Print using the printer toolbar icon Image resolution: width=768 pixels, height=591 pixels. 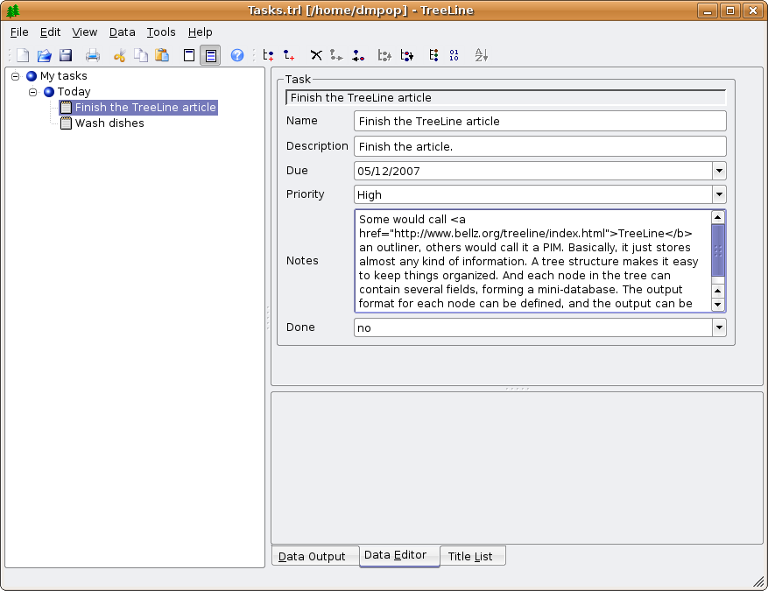point(93,55)
